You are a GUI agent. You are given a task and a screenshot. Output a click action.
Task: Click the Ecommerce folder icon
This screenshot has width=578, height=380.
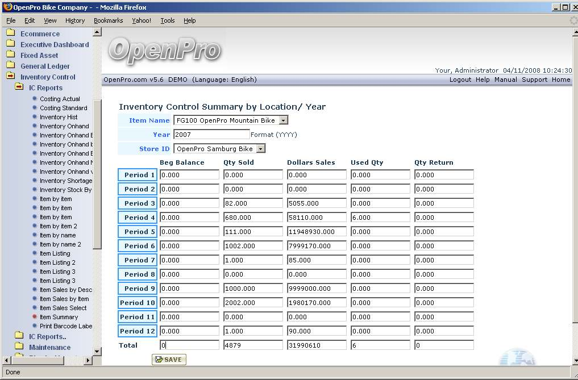click(10, 34)
